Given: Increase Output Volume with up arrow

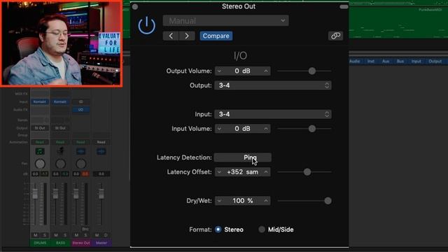Looking at the screenshot, I should click(266, 71).
